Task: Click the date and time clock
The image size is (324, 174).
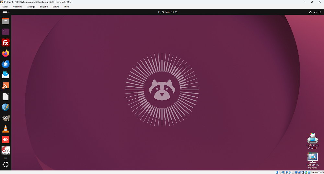Action: [168, 12]
